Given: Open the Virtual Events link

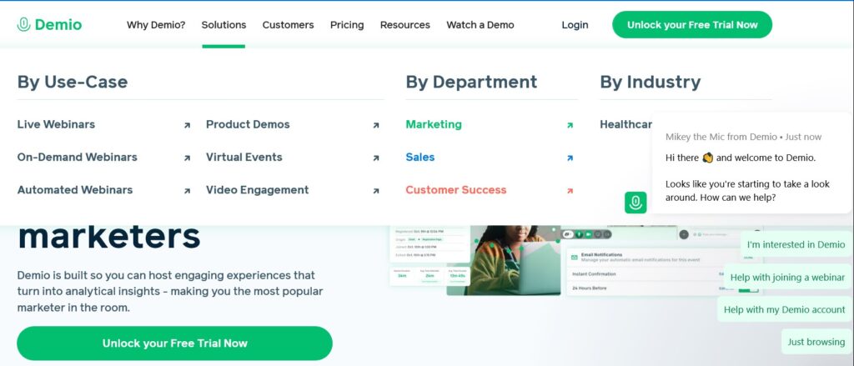Looking at the screenshot, I should 244,157.
